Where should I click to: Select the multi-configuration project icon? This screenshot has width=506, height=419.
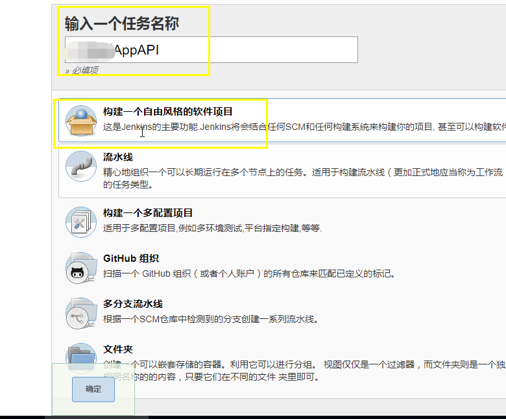pyautogui.click(x=81, y=222)
